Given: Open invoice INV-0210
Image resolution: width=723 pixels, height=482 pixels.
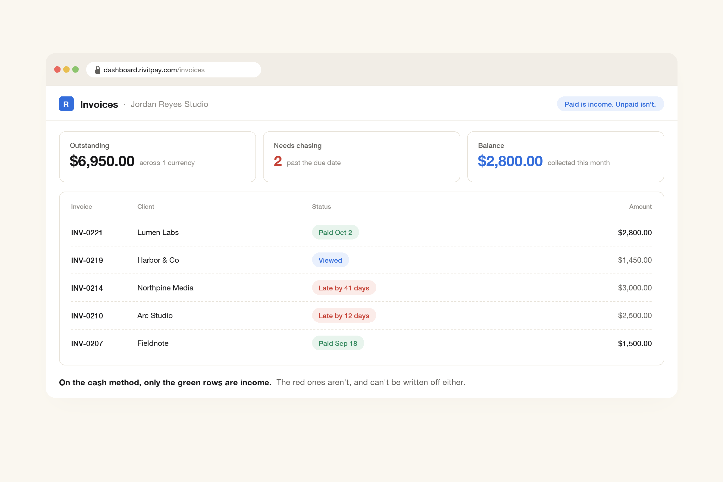Looking at the screenshot, I should pyautogui.click(x=87, y=316).
